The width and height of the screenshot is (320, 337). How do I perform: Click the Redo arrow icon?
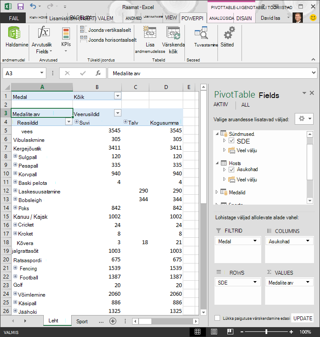click(x=50, y=6)
